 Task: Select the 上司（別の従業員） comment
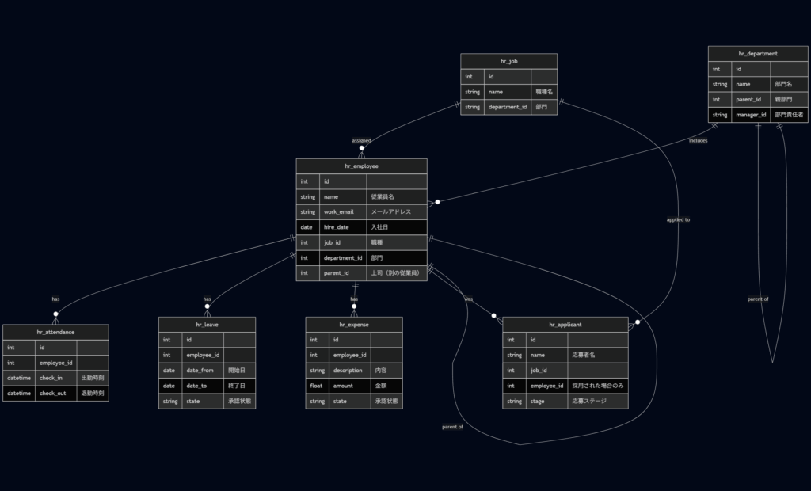[x=397, y=272]
